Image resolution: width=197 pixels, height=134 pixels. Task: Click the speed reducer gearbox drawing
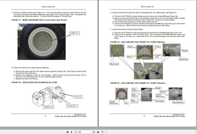(49, 96)
